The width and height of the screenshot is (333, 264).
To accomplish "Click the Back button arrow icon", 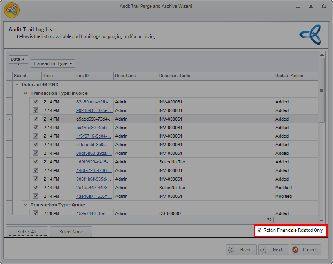I will click(232, 250).
